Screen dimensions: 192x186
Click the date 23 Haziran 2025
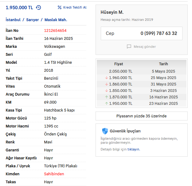pyautogui.click(x=163, y=104)
